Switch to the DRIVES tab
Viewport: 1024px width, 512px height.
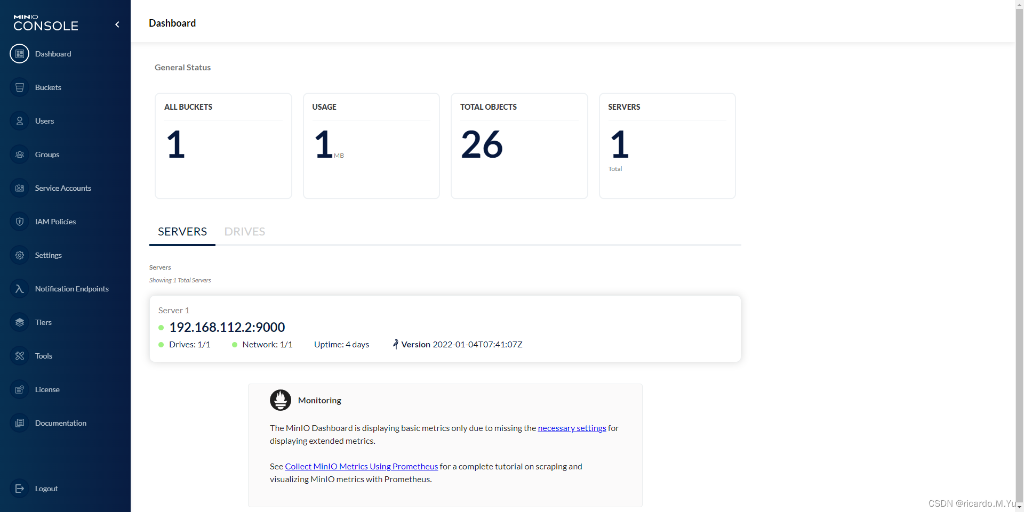click(245, 231)
